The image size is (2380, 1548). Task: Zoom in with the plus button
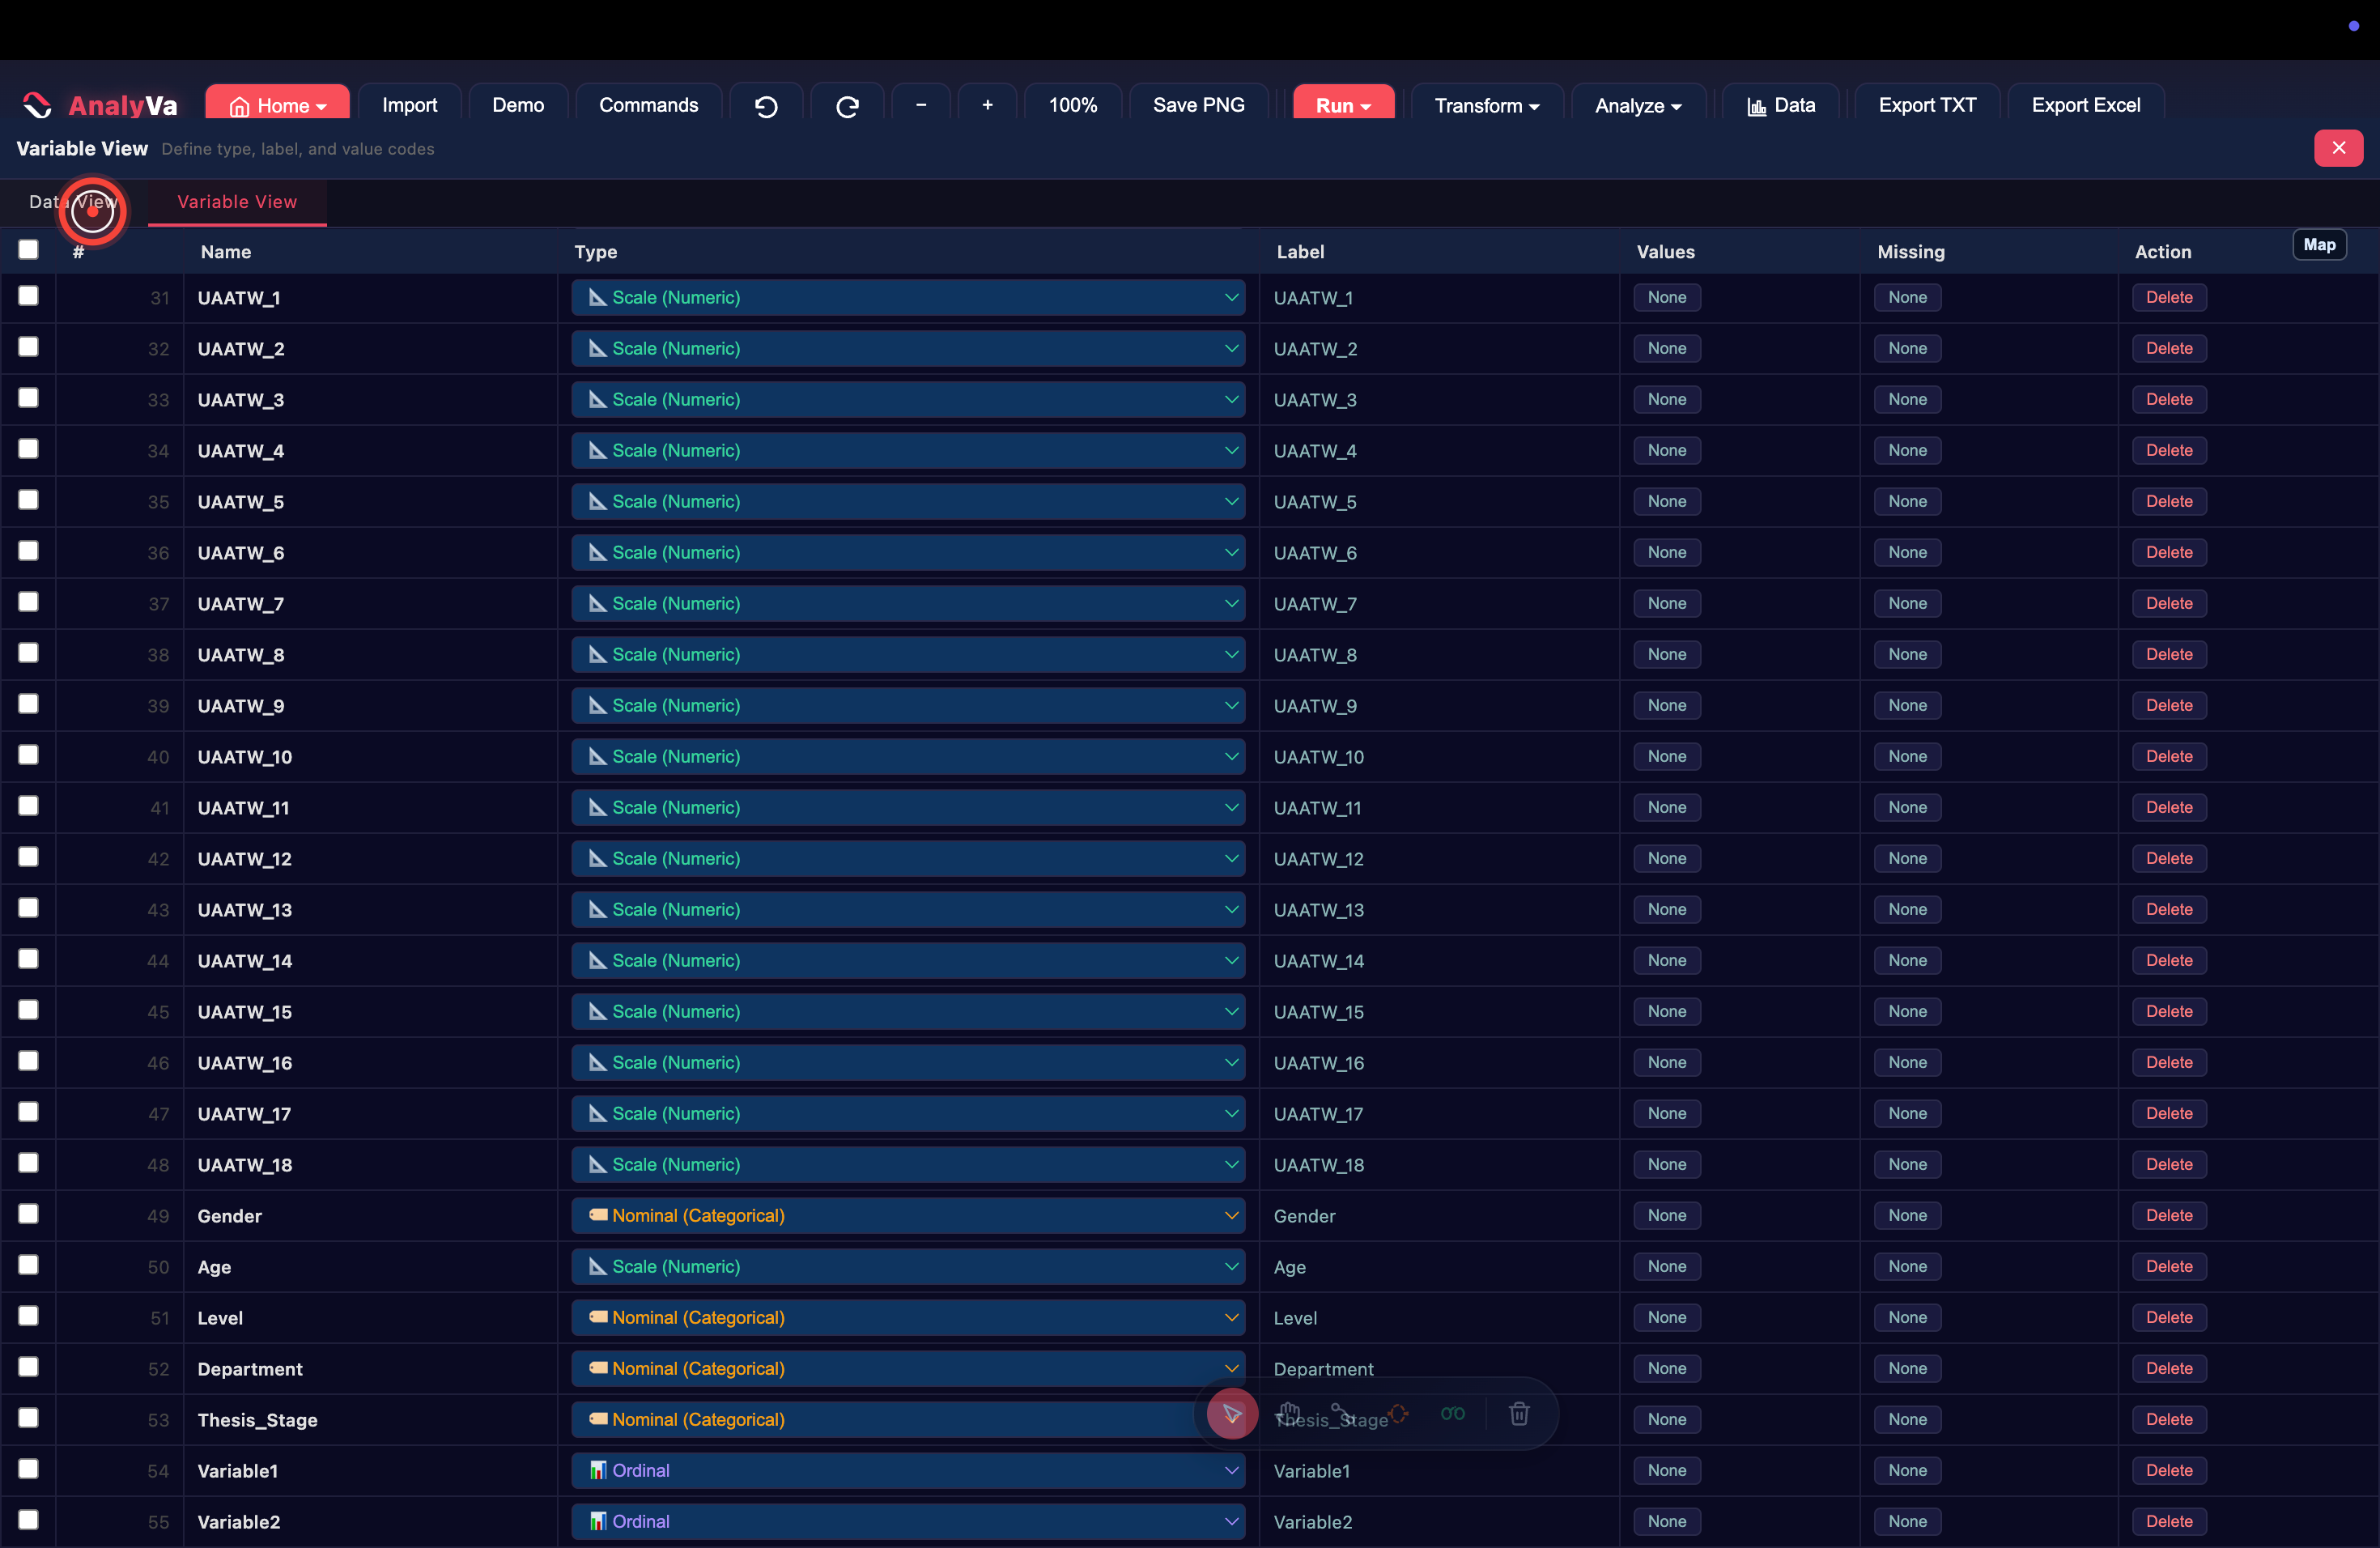click(987, 105)
